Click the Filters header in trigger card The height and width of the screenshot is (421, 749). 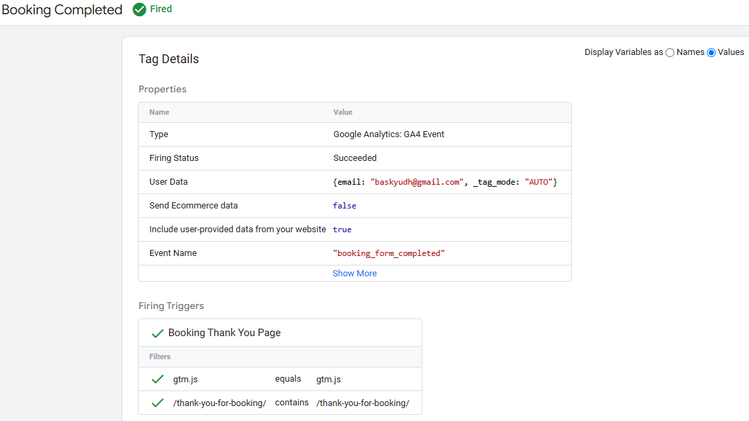(x=160, y=356)
